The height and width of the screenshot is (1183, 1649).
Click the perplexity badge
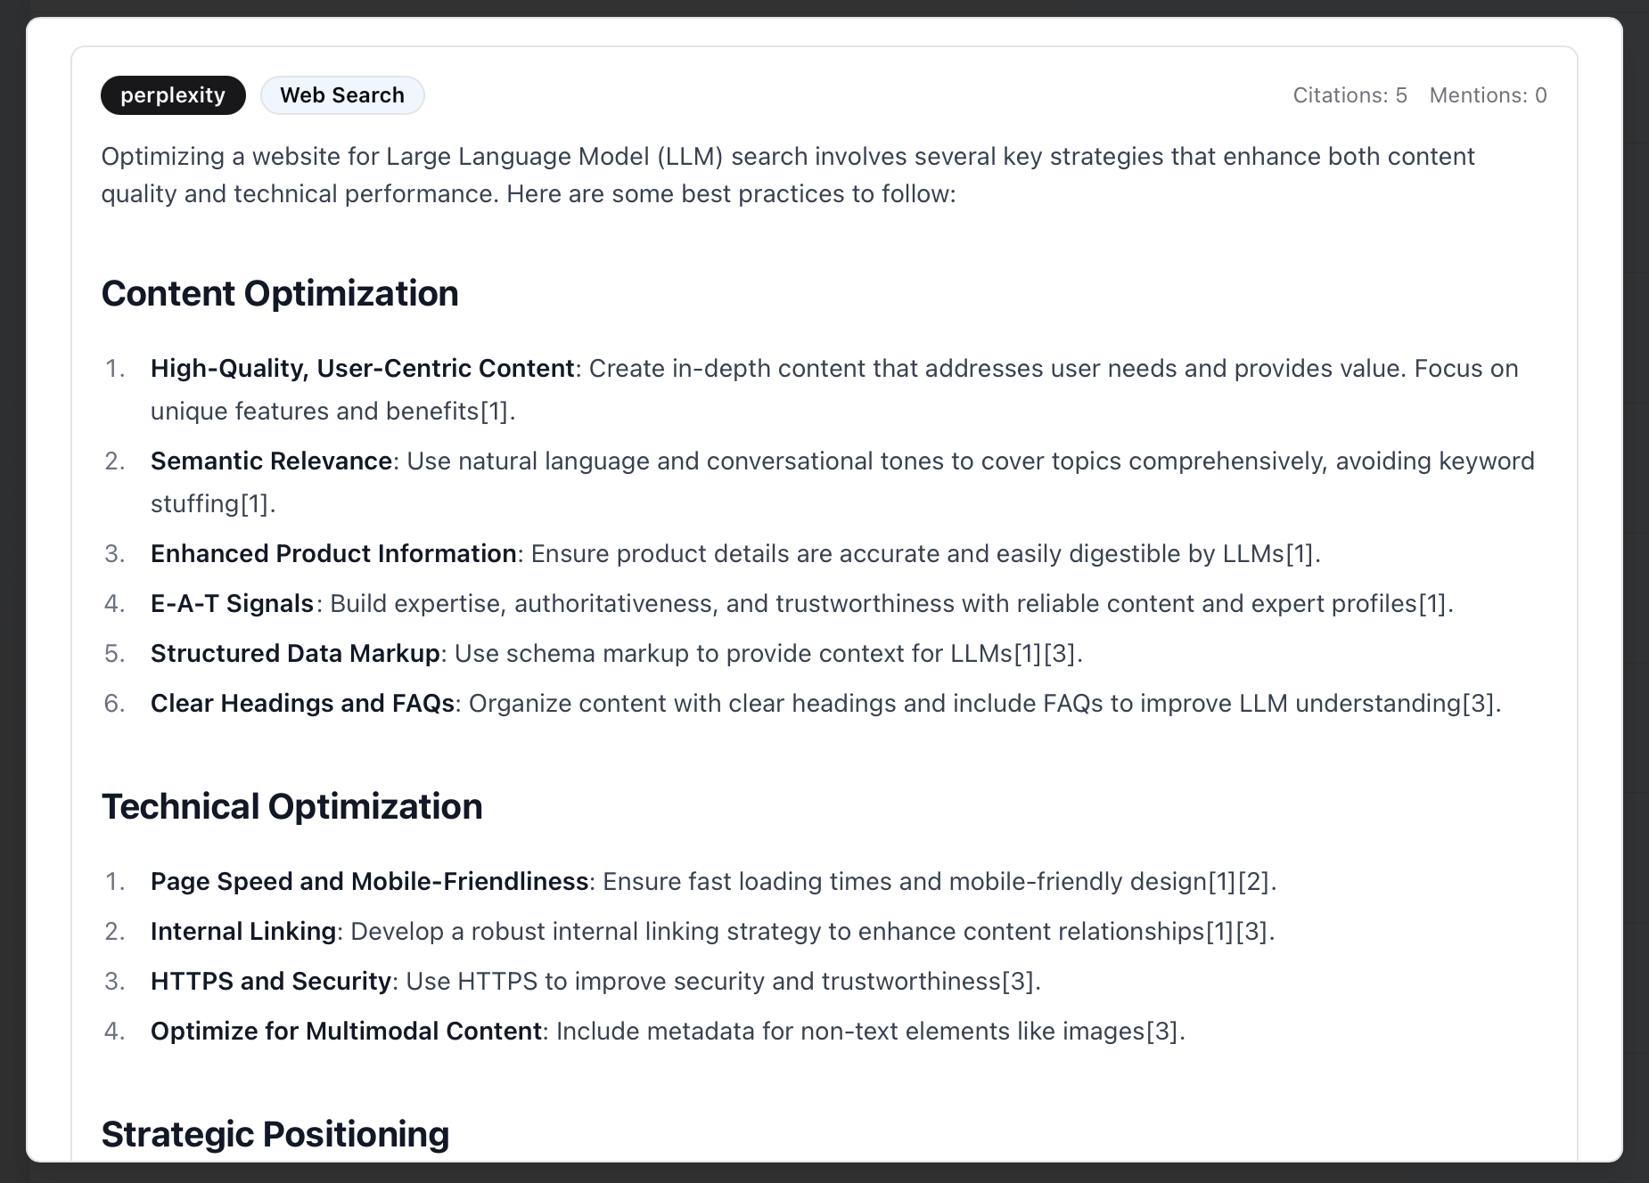coord(173,95)
